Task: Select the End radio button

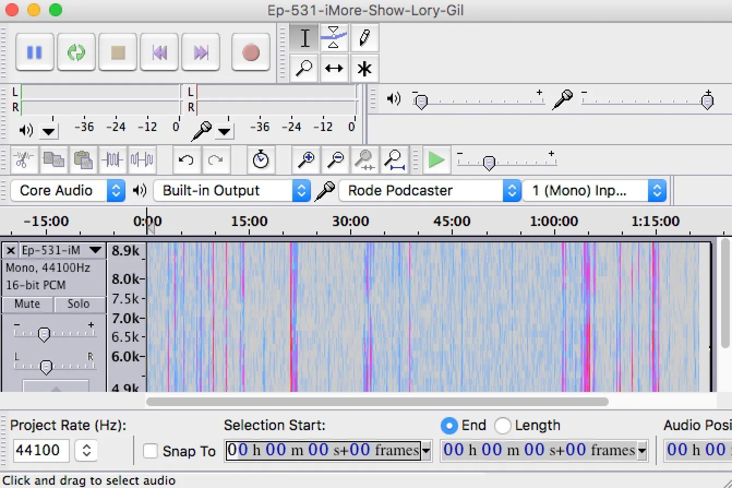Action: (449, 426)
